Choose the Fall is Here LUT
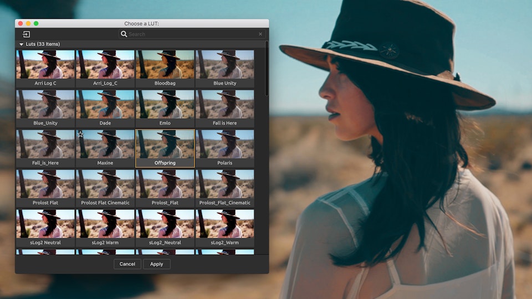Viewport: 532px width, 299px height. click(x=225, y=104)
